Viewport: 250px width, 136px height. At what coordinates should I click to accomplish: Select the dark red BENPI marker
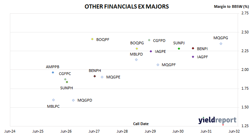pos(193,48)
